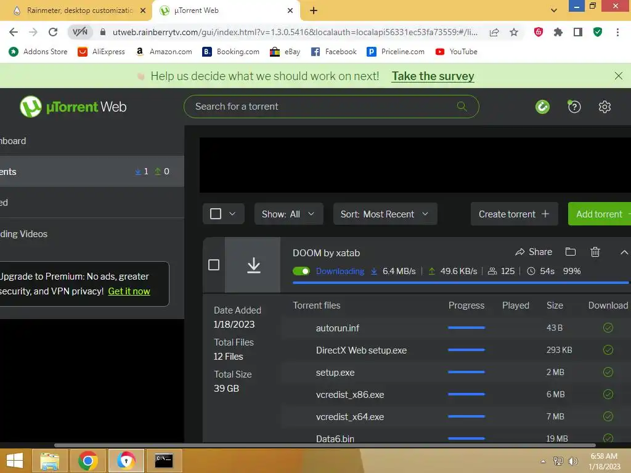Click setup.exe progress bar
This screenshot has height=473, width=631.
(x=466, y=372)
